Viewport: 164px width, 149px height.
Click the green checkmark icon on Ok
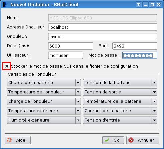[x=107, y=140]
